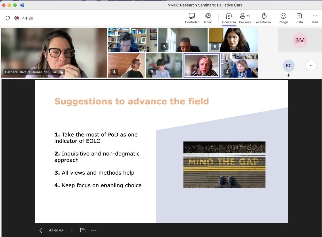Raise hand with Levantar mão button
The width and height of the screenshot is (322, 237).
[x=264, y=16]
